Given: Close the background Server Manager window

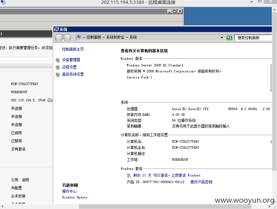Looking at the screenshot, I should click(x=180, y=11).
